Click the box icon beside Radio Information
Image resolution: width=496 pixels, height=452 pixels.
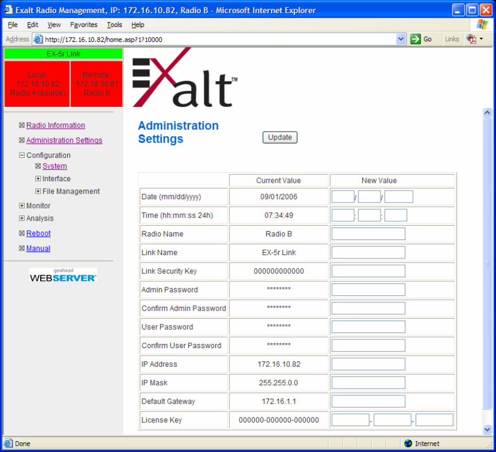coord(21,125)
